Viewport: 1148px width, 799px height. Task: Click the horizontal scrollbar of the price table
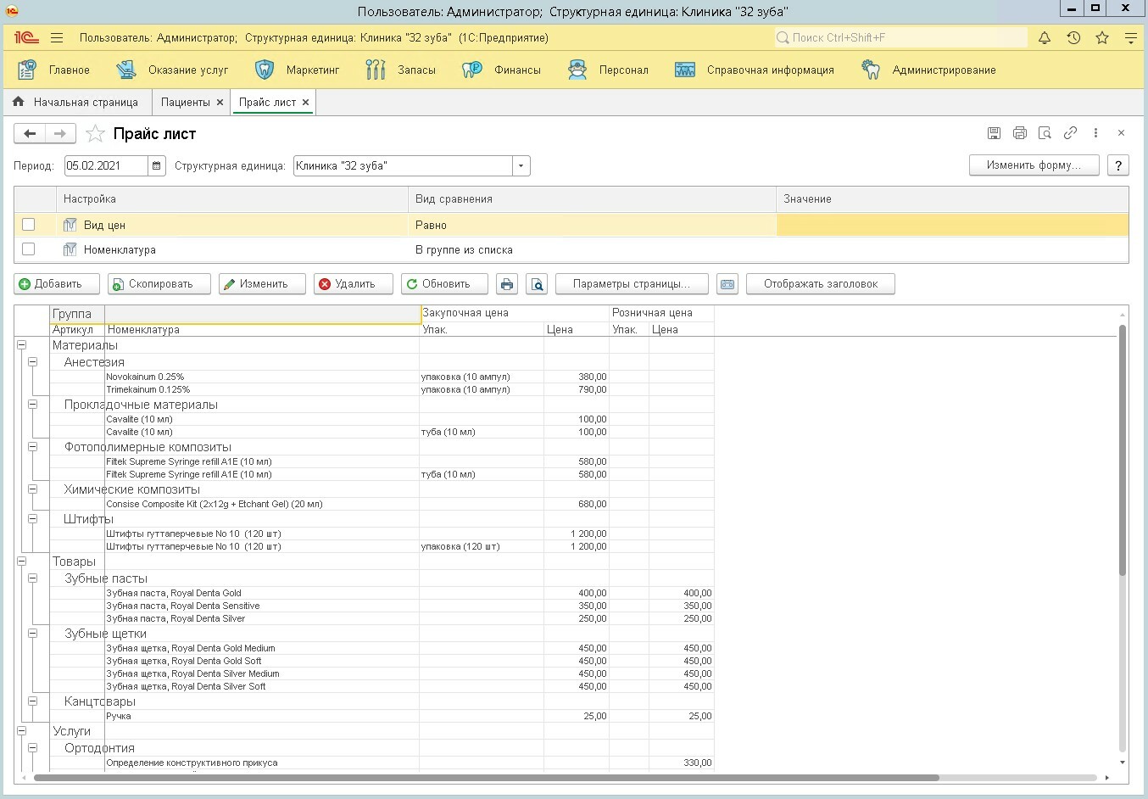tap(486, 777)
